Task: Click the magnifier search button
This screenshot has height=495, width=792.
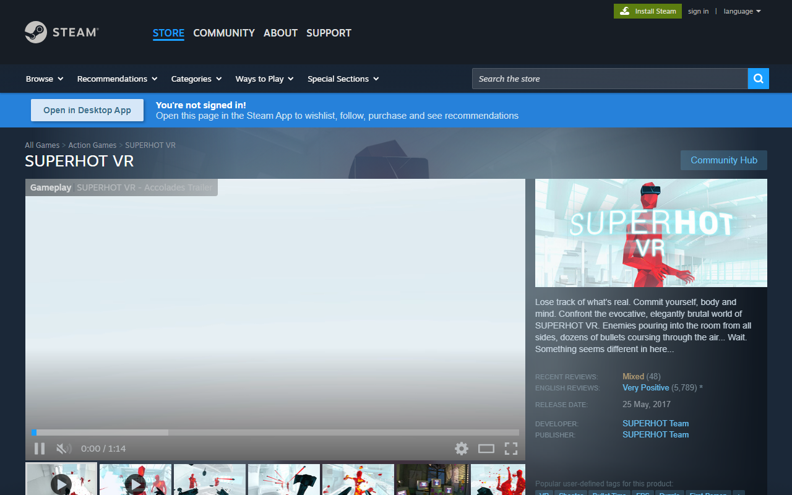Action: [x=759, y=79]
